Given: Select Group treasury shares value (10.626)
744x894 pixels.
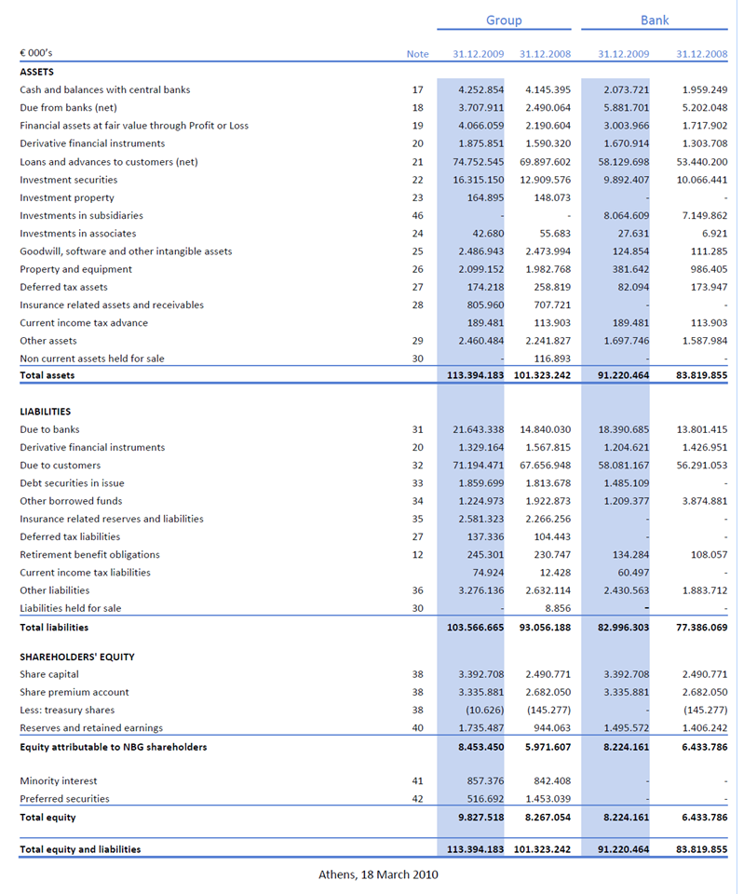Looking at the screenshot, I should tap(481, 710).
